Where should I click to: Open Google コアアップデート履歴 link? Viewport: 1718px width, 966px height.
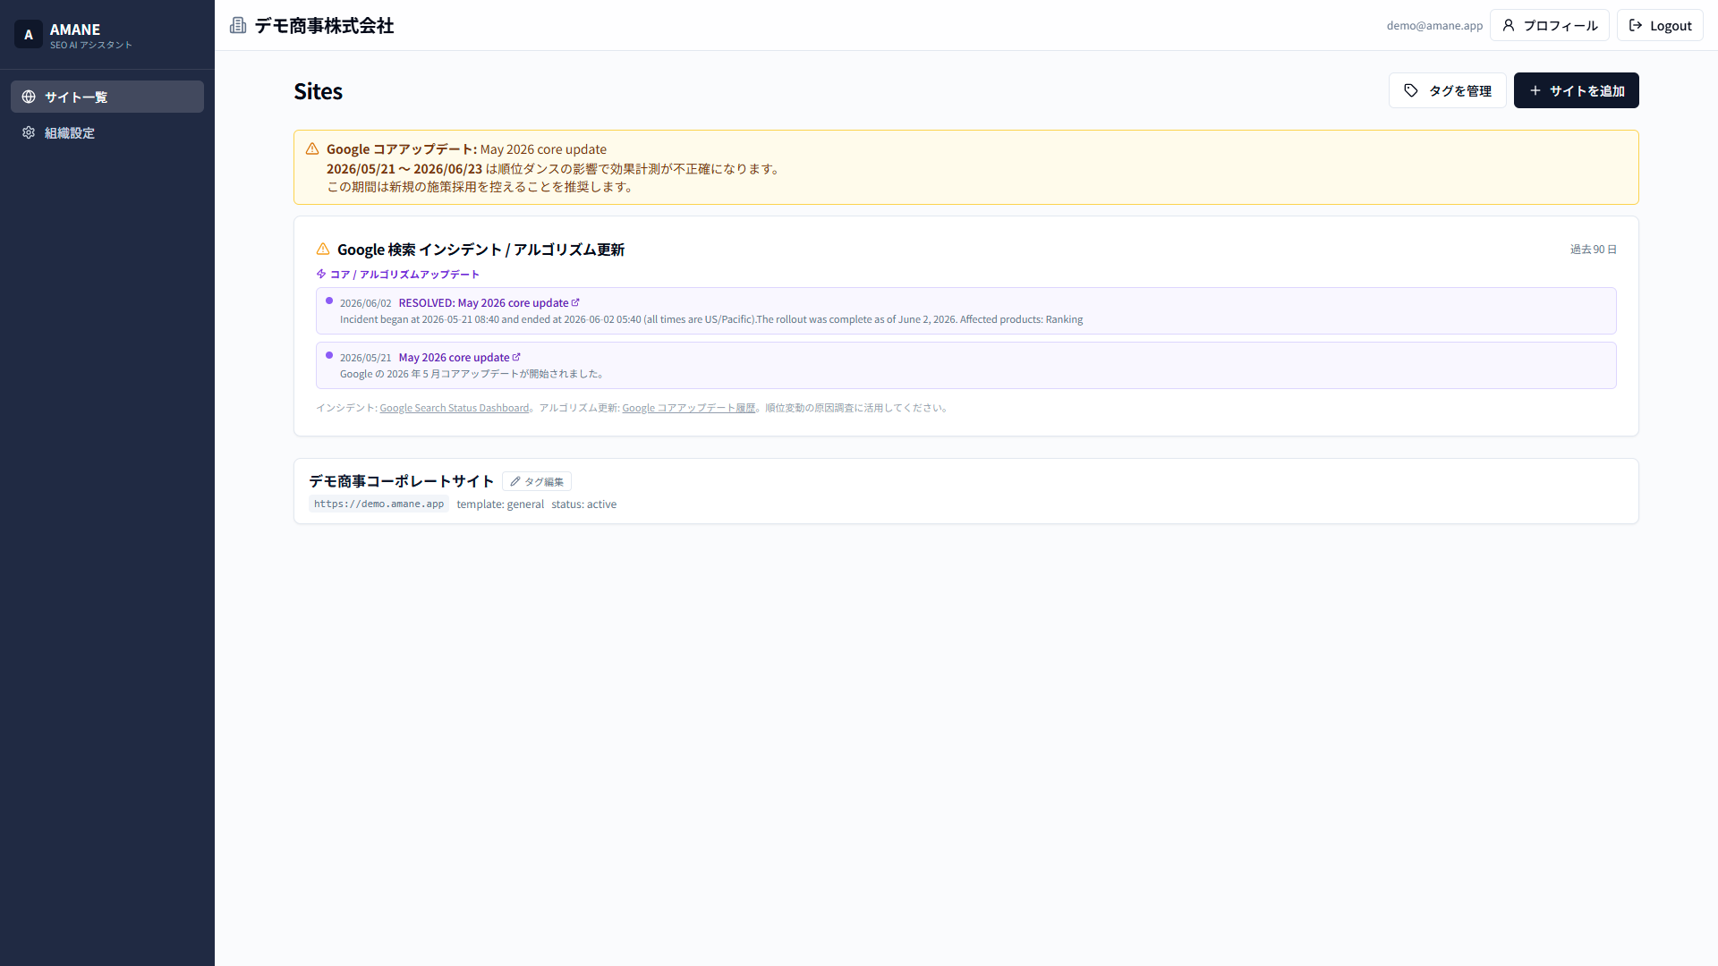point(689,408)
